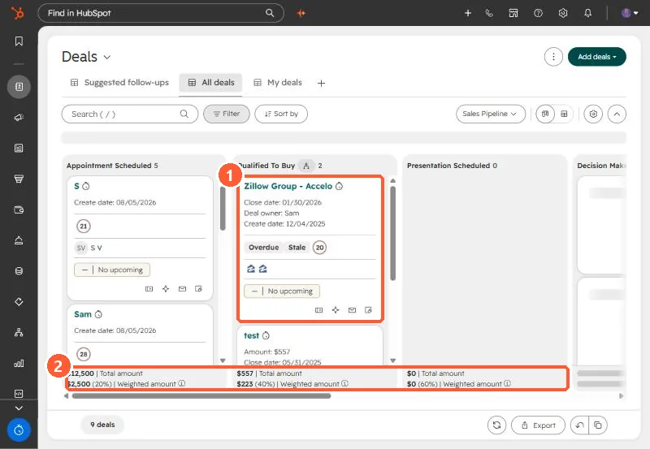Viewport: 650px width, 449px height.
Task: Click the Qualified To Buy column scrollbar
Action: (x=393, y=233)
